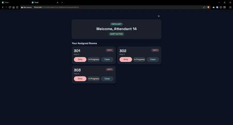Viewport: 233px width, 125px height.
Task: Click room number 302 title
Action: pos(123,51)
